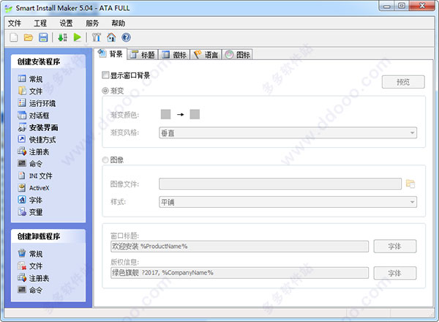
Task: Enable the 显示窗口背景 checkbox
Action: [105, 75]
